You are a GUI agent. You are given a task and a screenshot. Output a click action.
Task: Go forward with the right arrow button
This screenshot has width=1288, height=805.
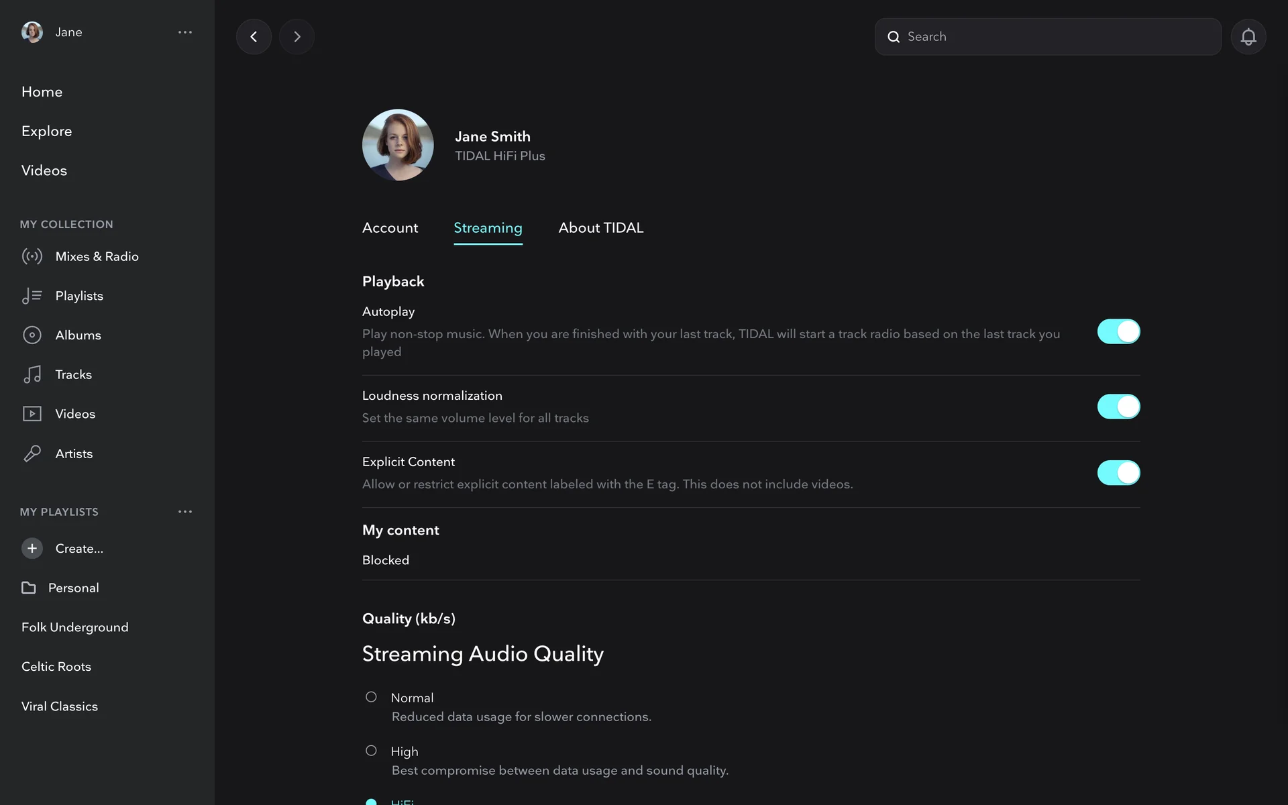click(297, 37)
